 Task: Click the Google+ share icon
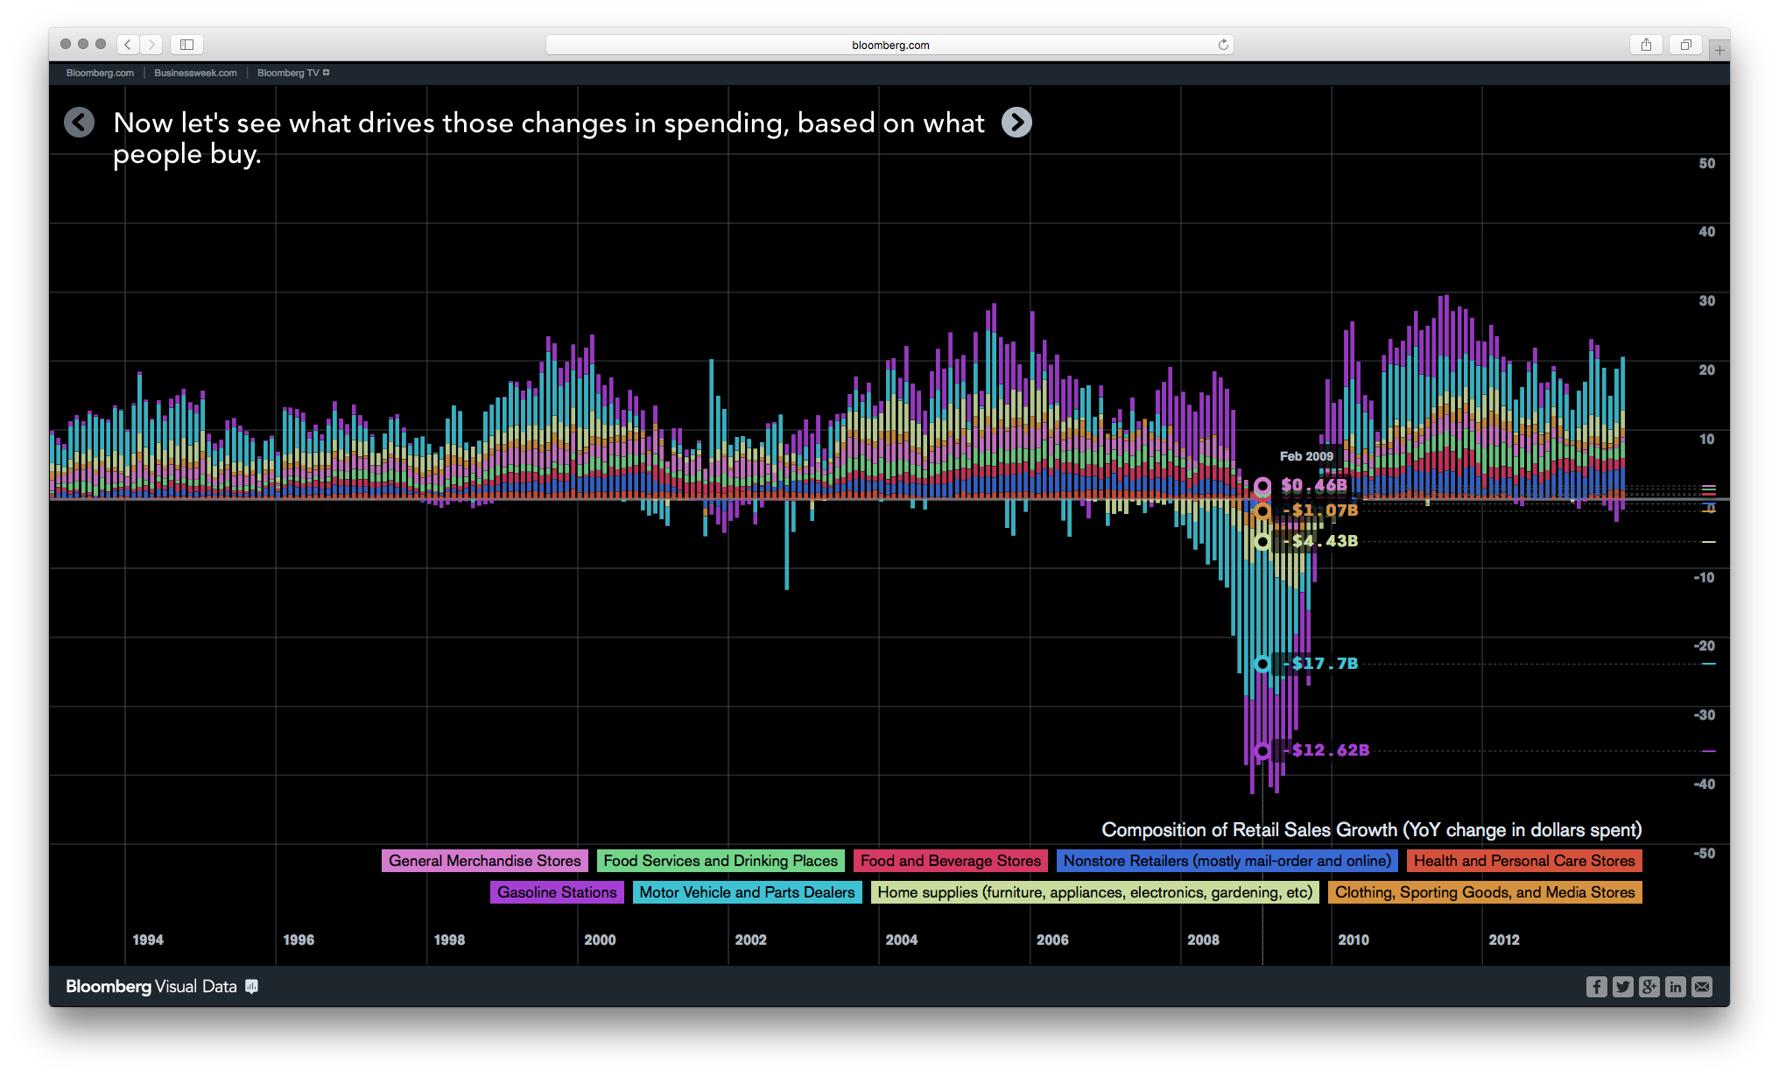(x=1649, y=987)
